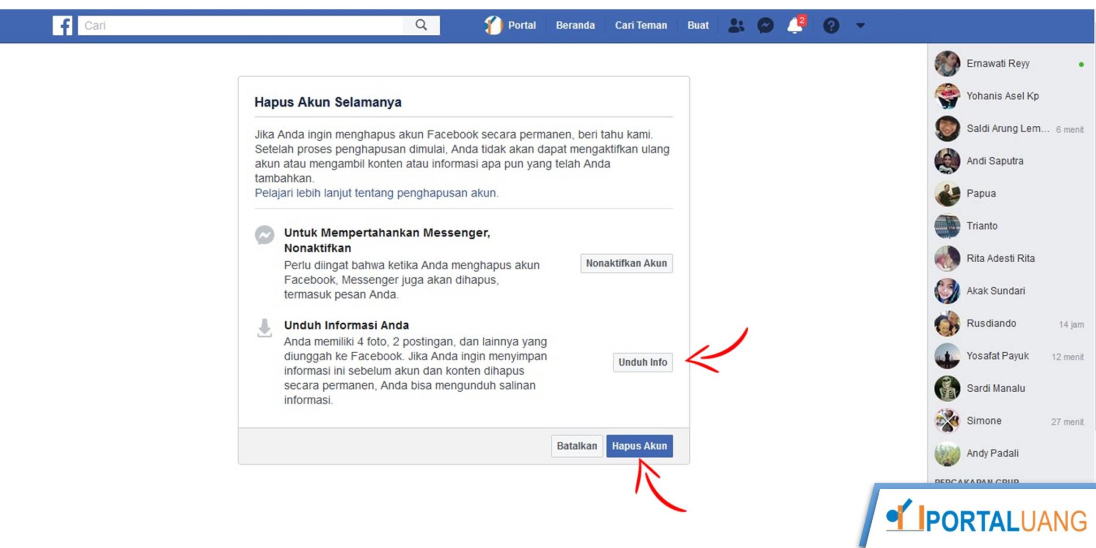
Task: Click the Unduh Info button
Action: tap(643, 362)
